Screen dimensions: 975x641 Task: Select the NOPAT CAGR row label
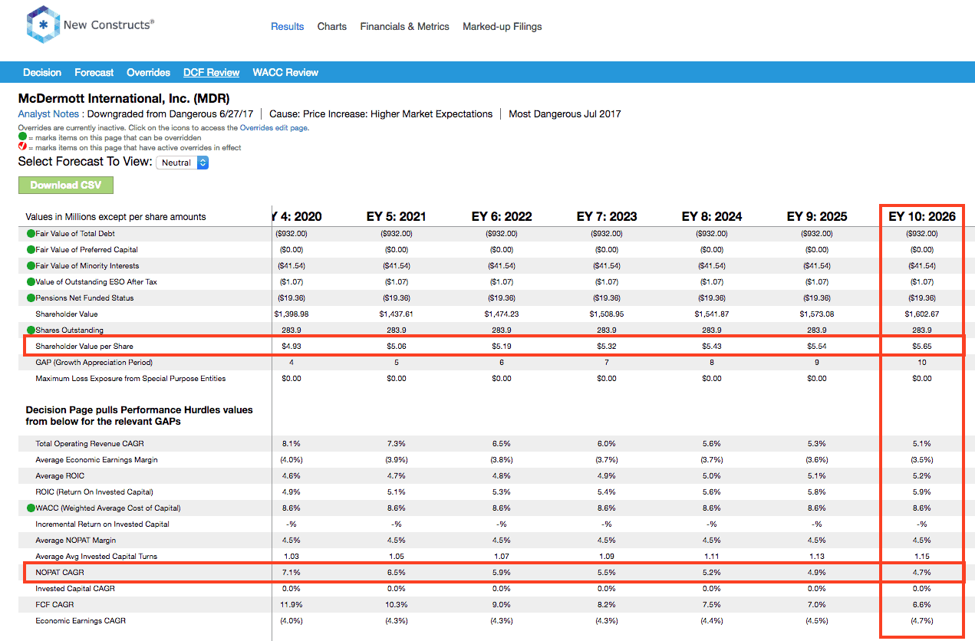[61, 573]
